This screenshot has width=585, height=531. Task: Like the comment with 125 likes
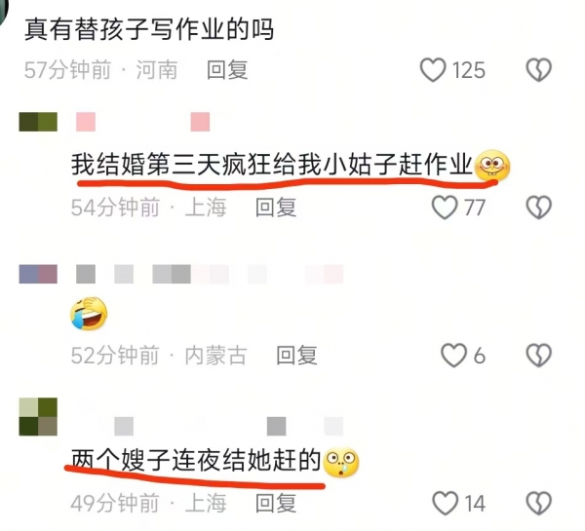tap(433, 70)
